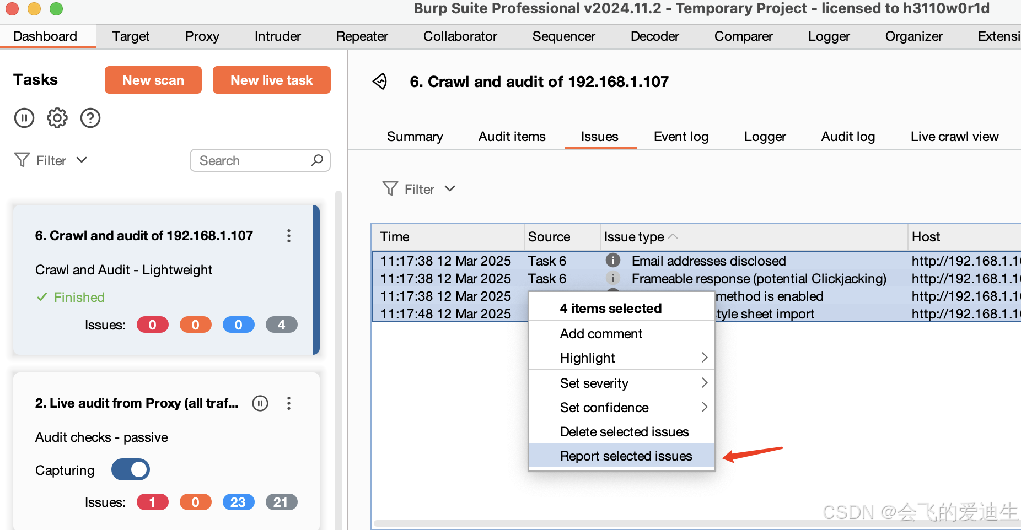Open the Collaborator tab
Image resolution: width=1021 pixels, height=530 pixels.
[460, 36]
